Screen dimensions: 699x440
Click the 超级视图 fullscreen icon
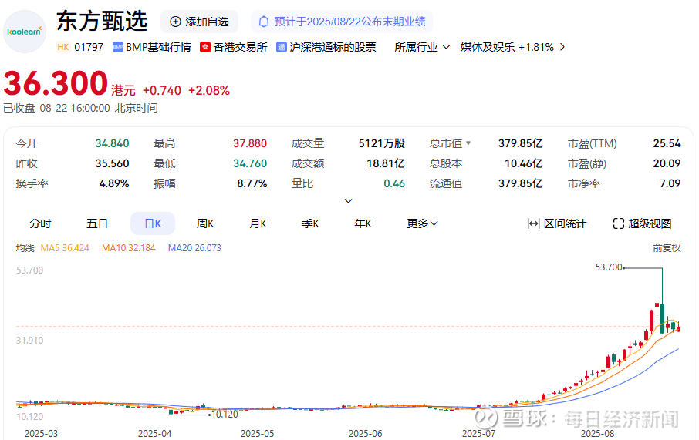pyautogui.click(x=618, y=223)
